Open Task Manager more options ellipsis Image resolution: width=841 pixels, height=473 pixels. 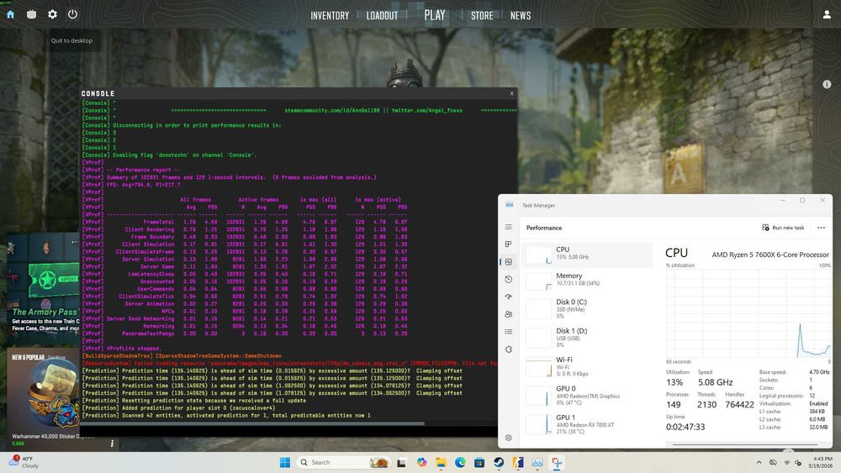click(821, 228)
